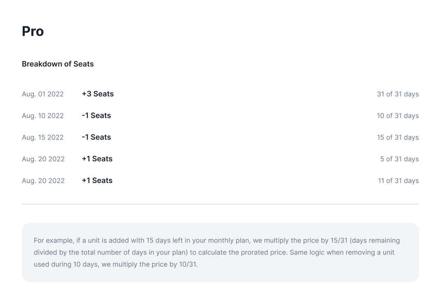Click the date beside 11 of 31 days
This screenshot has width=441, height=296.
(43, 181)
